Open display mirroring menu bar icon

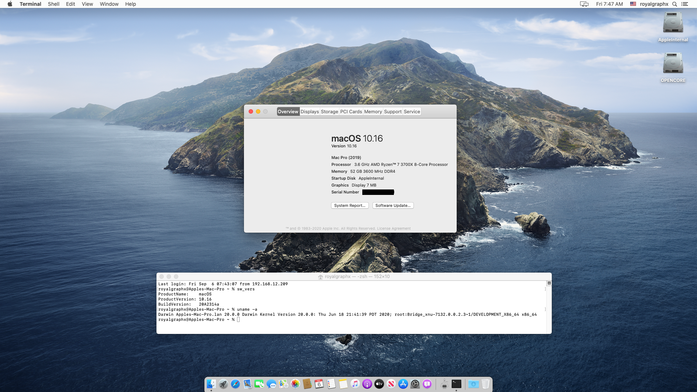coord(584,4)
